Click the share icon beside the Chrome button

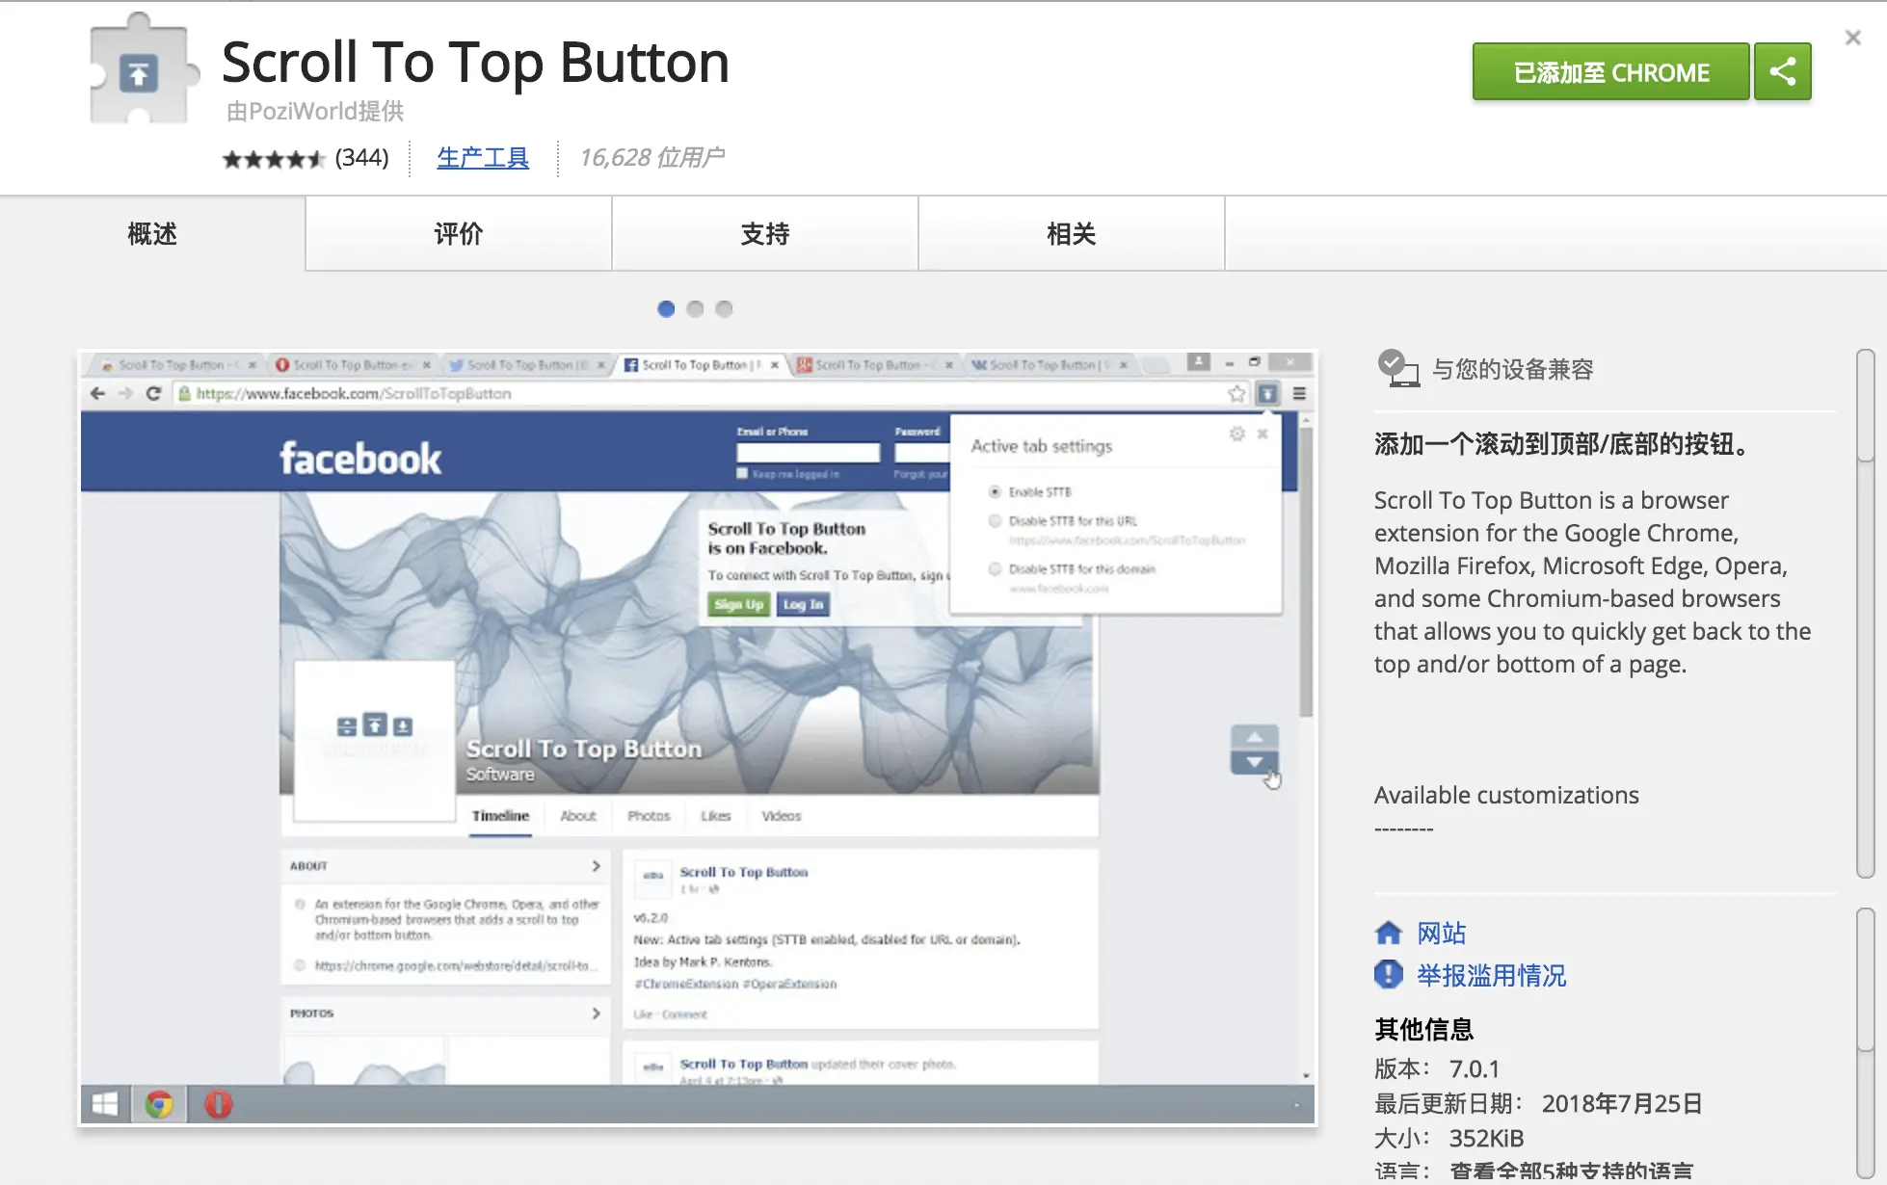tap(1782, 71)
